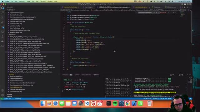The height and width of the screenshot is (112, 200).
Task: Toggle the panel layout button in title bar
Action: (185, 4)
